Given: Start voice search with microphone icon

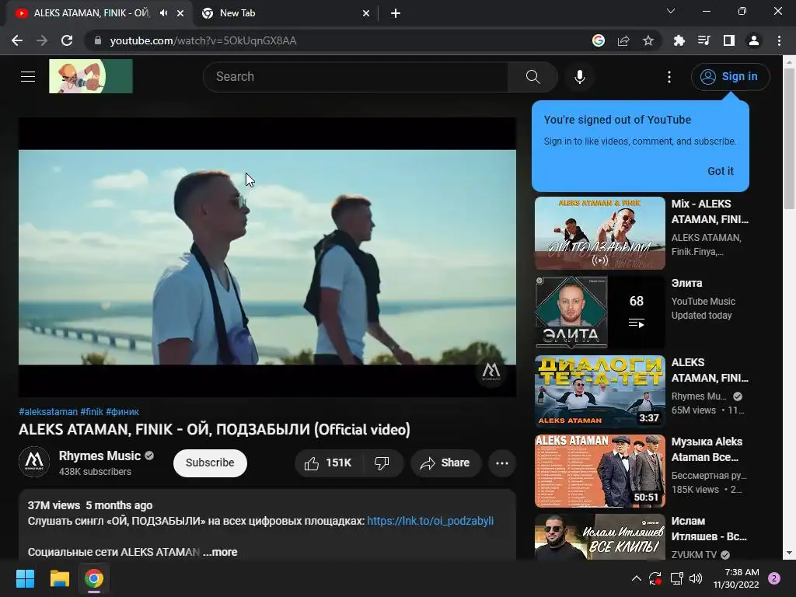Looking at the screenshot, I should tap(579, 77).
